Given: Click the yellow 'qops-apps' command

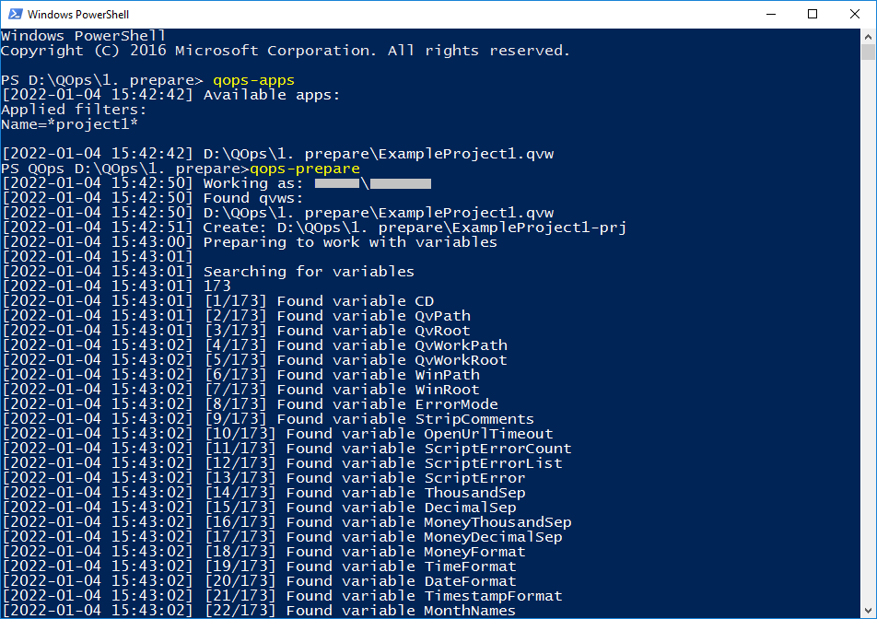Looking at the screenshot, I should (x=253, y=80).
